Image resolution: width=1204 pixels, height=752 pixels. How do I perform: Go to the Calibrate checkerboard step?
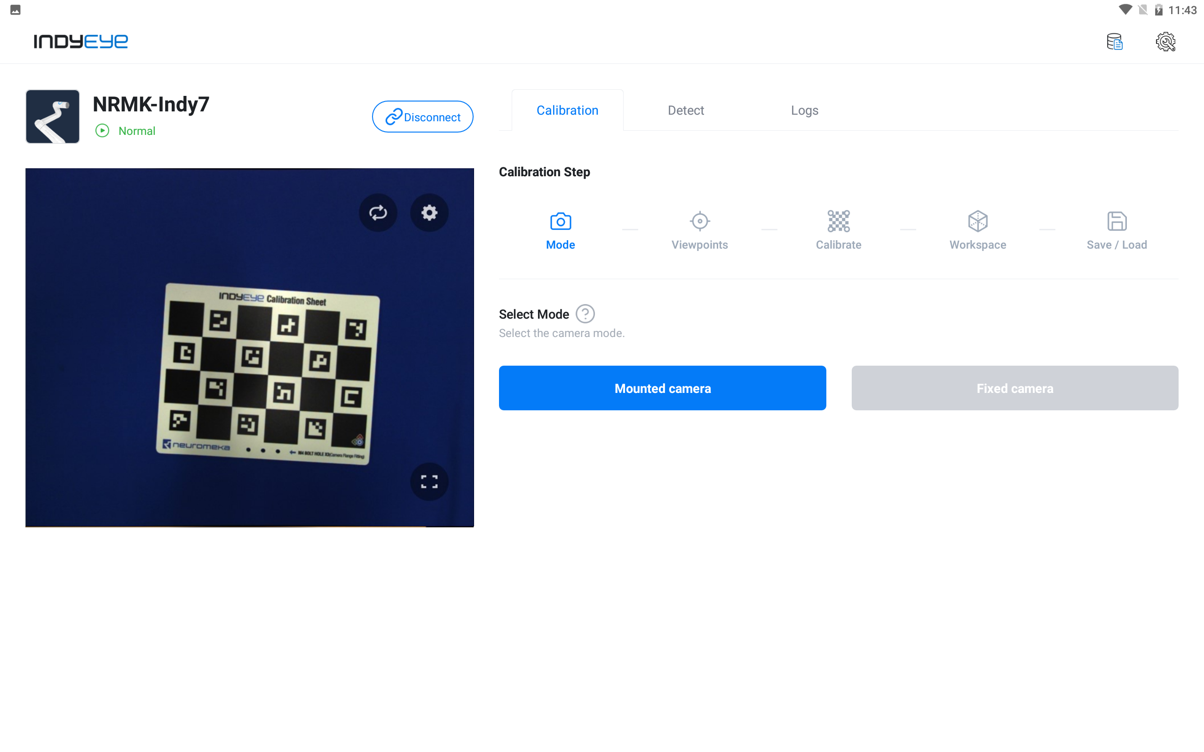[x=838, y=231]
